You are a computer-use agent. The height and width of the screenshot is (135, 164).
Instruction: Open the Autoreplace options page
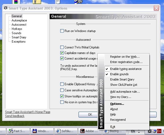click(x=19, y=20)
